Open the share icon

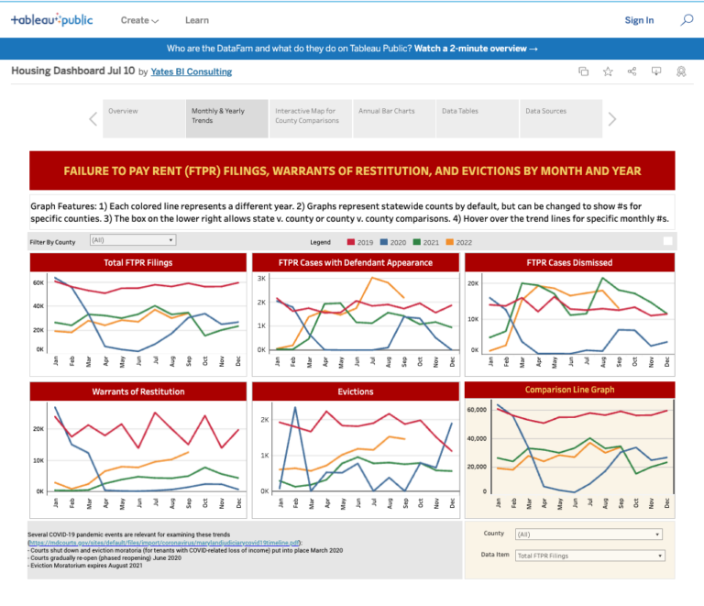click(632, 72)
